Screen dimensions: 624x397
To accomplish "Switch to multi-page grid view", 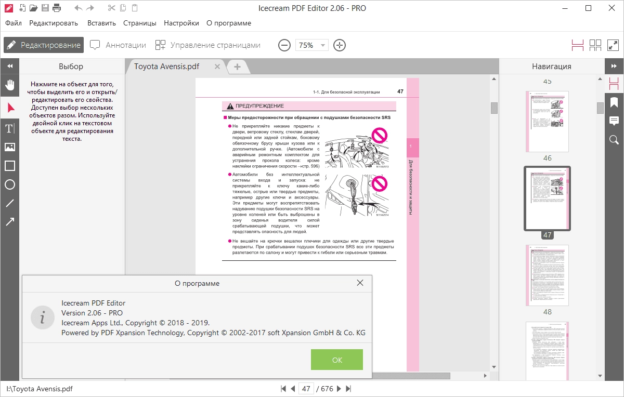I will (595, 45).
